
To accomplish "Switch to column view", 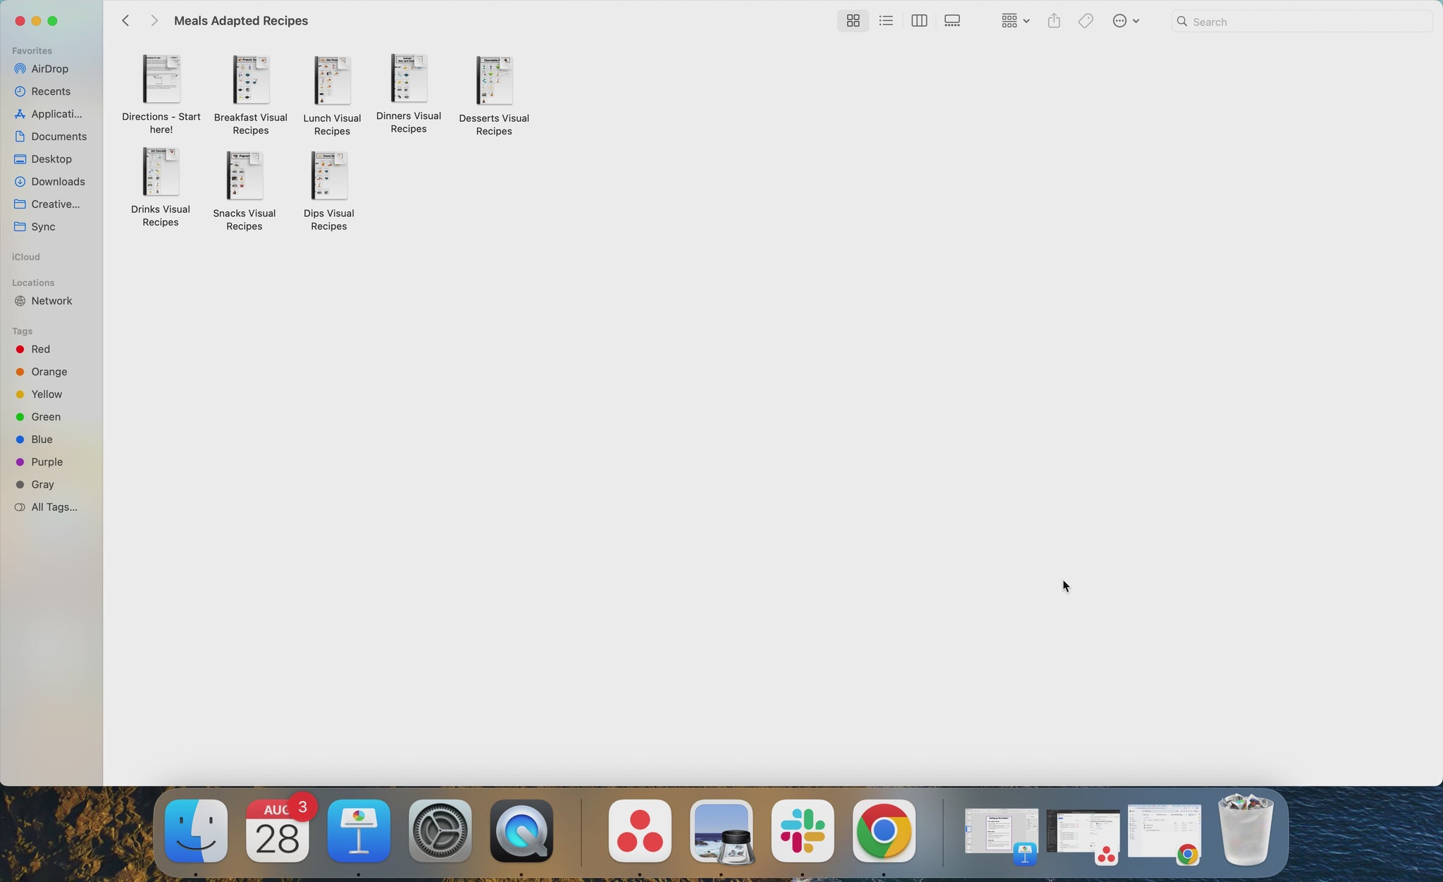I will 919,21.
